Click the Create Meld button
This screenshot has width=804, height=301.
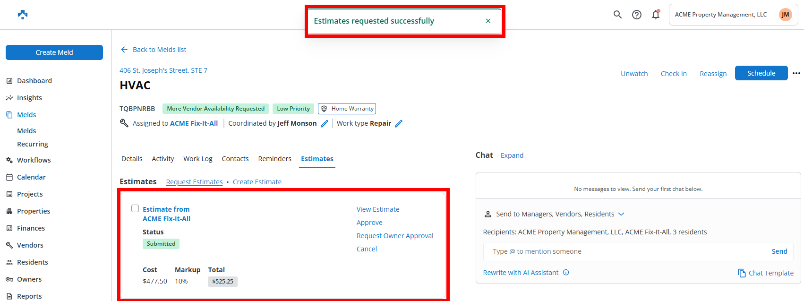54,52
